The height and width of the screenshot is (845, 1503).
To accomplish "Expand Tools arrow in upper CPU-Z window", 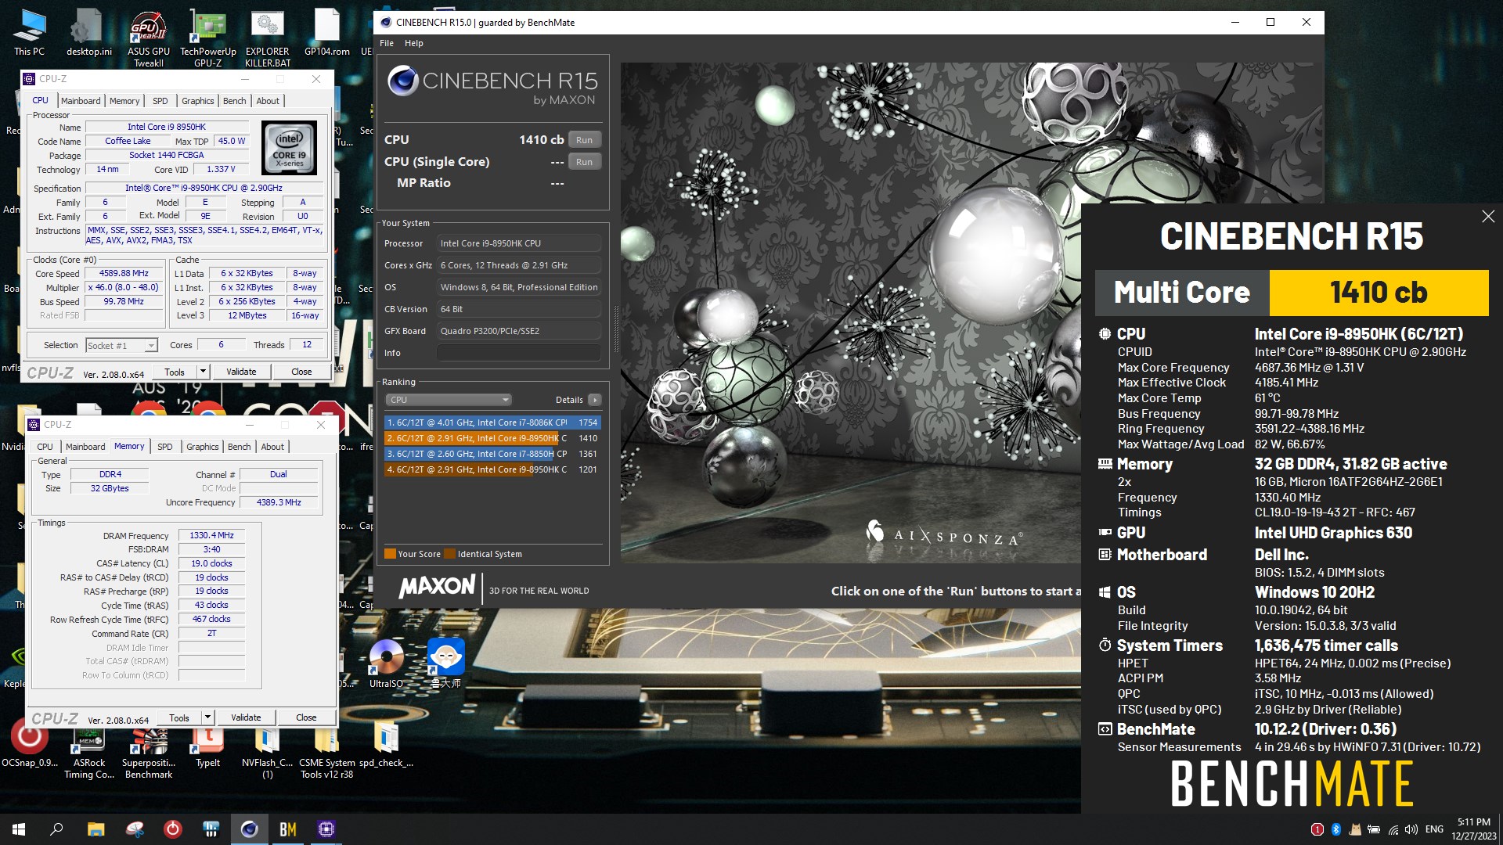I will click(x=203, y=372).
